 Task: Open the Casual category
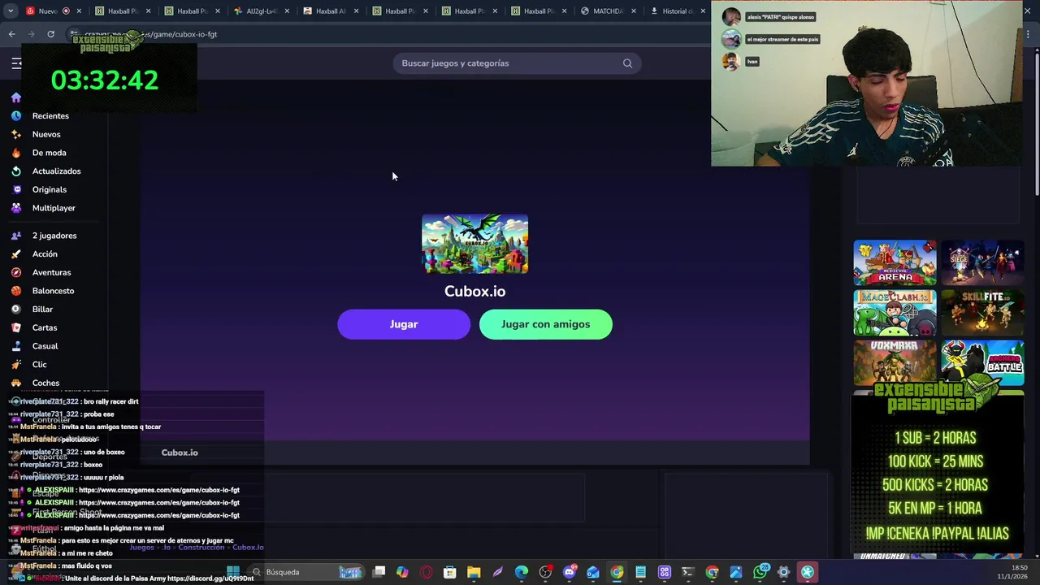click(x=45, y=346)
